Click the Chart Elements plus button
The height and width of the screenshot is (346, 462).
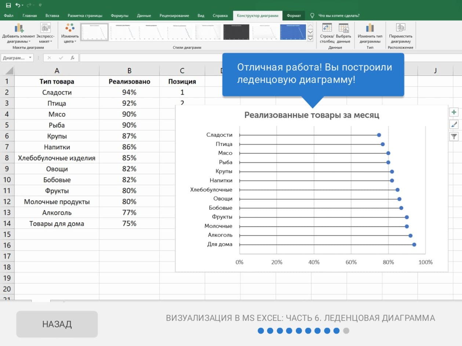(x=454, y=112)
